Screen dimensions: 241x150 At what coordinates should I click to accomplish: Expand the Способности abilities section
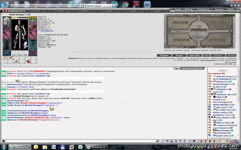[46, 31]
